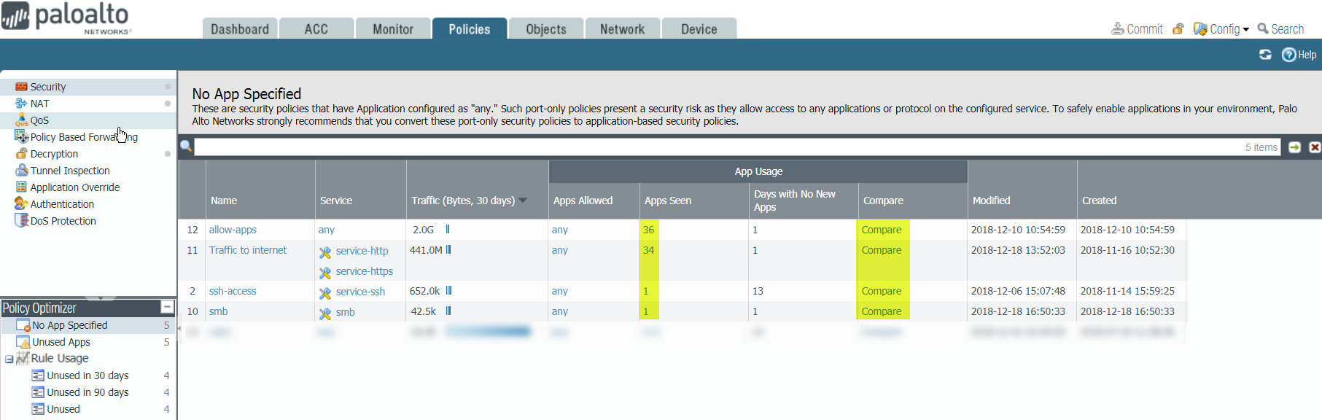Sort by Traffic (Bytes, 30 days) arrow

[x=523, y=201]
